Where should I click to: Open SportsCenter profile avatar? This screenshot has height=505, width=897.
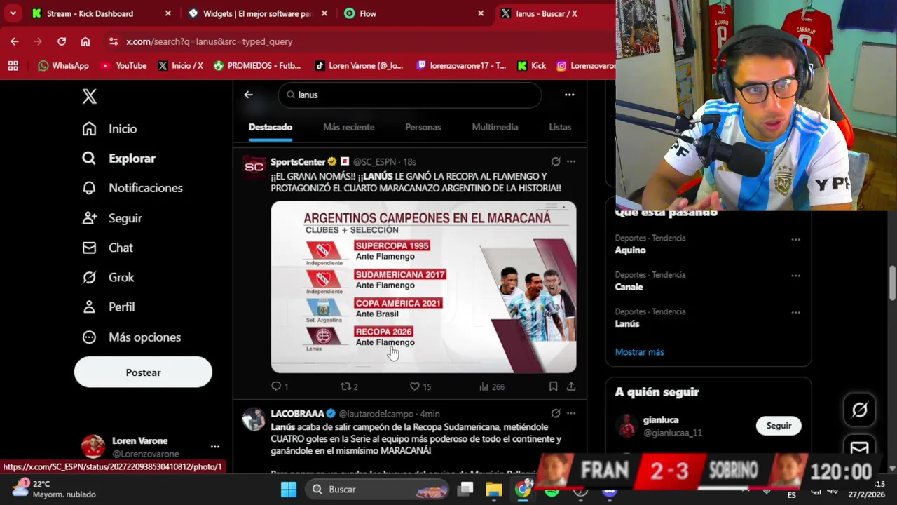pos(254,167)
